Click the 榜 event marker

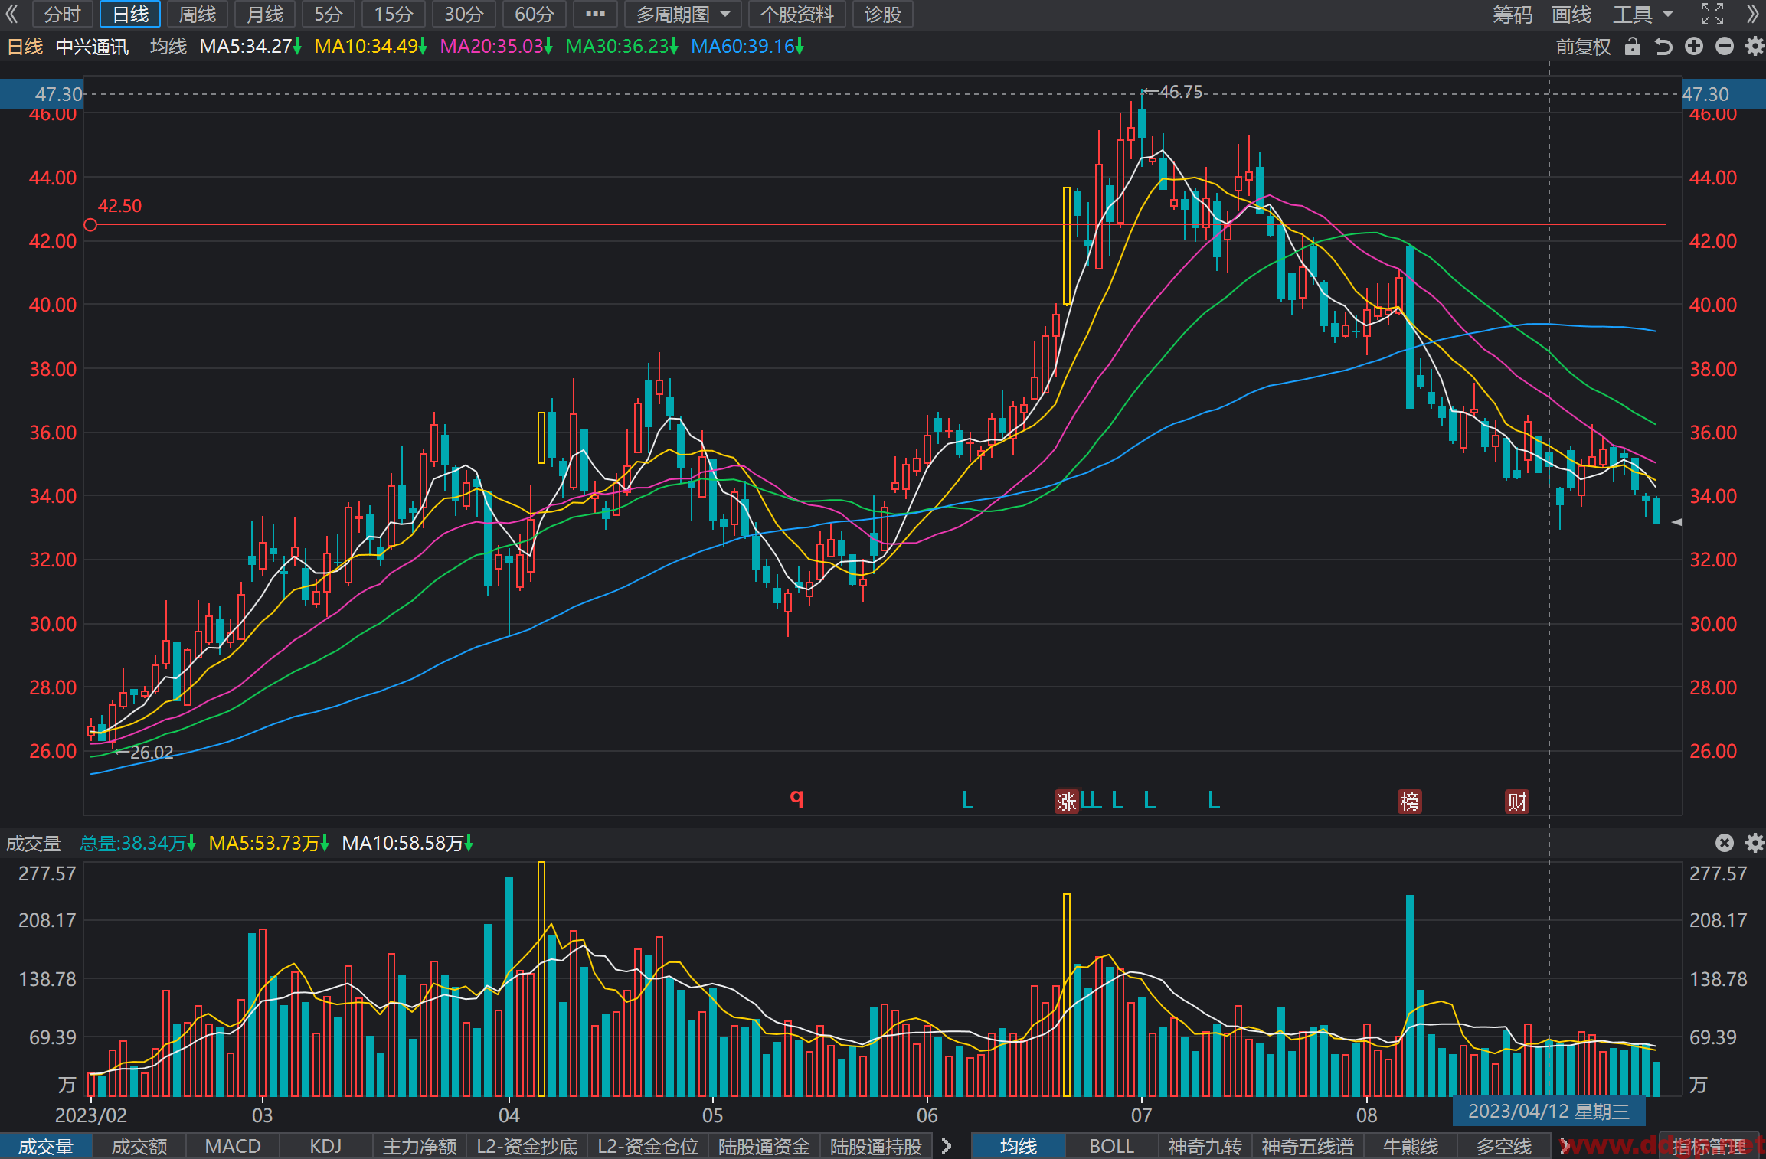[x=1409, y=802]
